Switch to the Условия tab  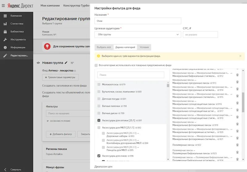(x=144, y=47)
